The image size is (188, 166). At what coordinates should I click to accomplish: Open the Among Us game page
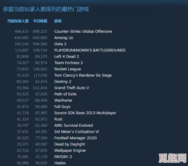click(x=63, y=38)
